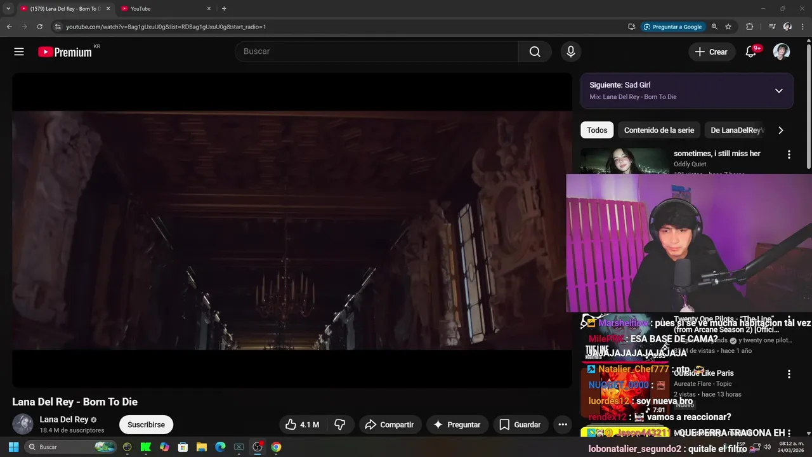Open the Chrome extensions puzzle icon

749,27
